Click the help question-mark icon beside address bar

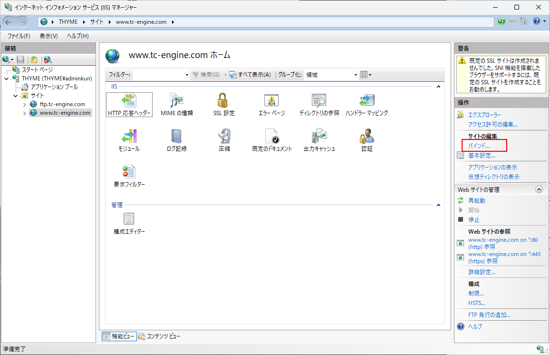click(537, 21)
